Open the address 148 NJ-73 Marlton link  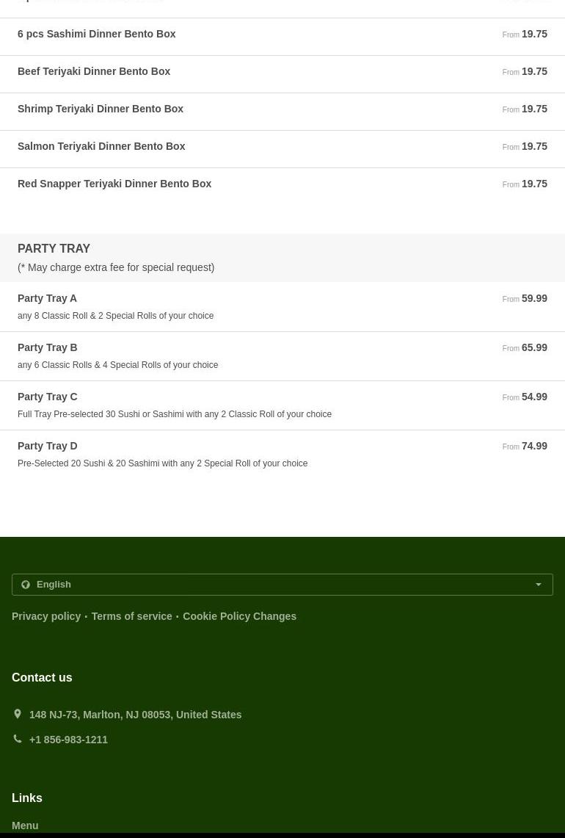[x=135, y=715]
